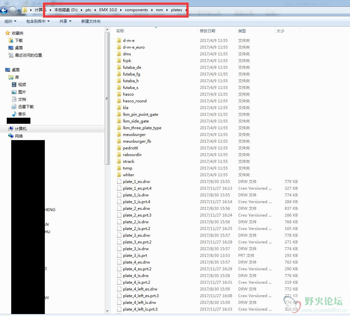Viewport: 350px width, 316px height.
Task: Open the 组织 menu
Action: [10, 21]
